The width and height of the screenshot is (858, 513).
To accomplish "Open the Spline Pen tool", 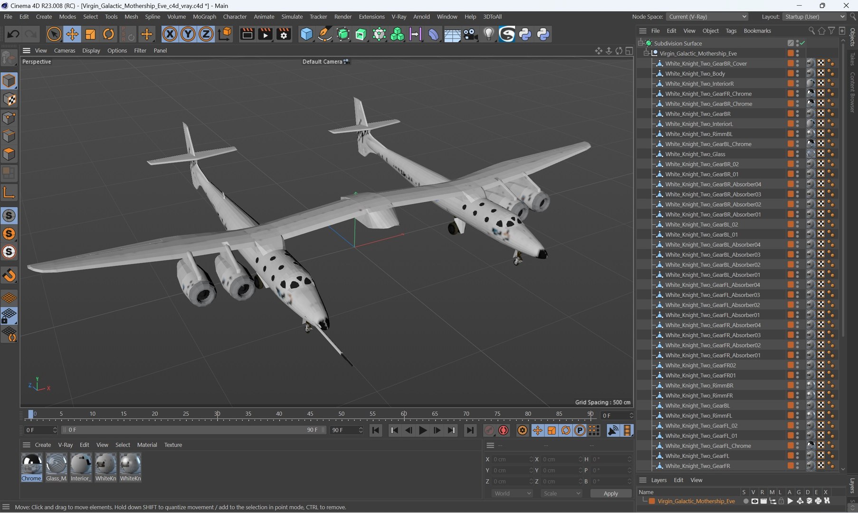I will pyautogui.click(x=324, y=34).
